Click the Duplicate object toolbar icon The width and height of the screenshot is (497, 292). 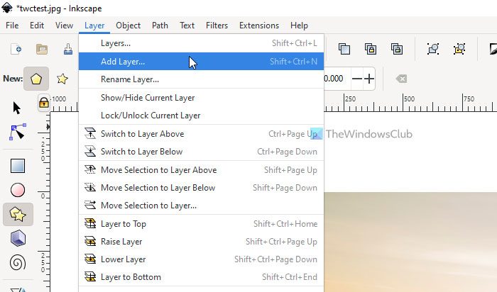[x=344, y=49]
